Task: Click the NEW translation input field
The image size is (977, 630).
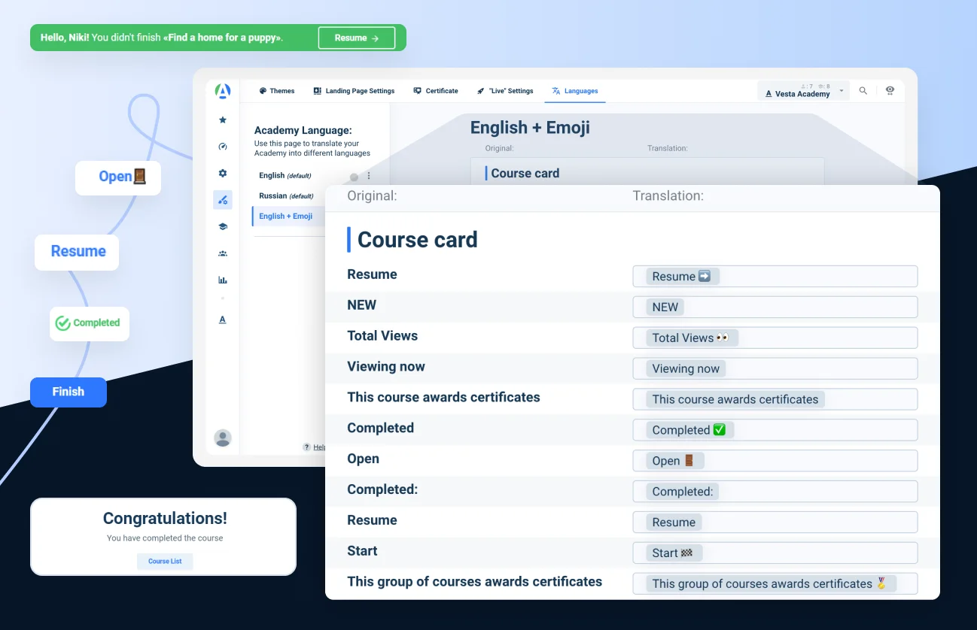Action: tap(775, 307)
